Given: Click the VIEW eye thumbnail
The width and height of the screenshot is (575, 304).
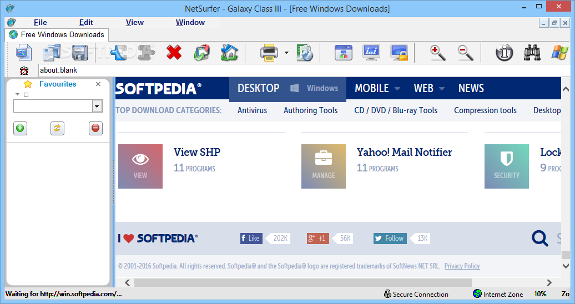Looking at the screenshot, I should point(140,166).
